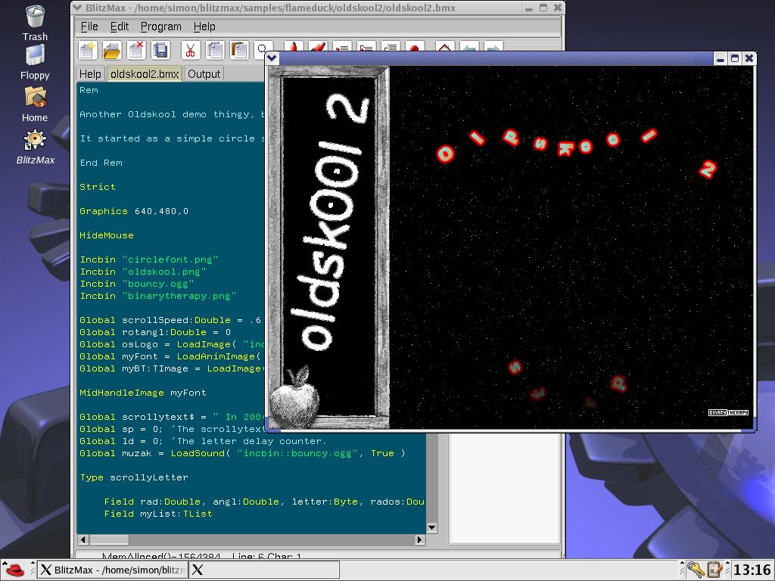Switch to the Output tab

pyautogui.click(x=204, y=74)
